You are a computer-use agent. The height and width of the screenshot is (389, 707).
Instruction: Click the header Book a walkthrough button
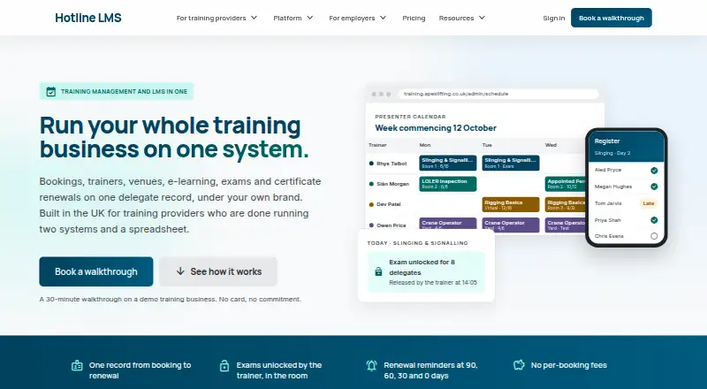tap(611, 18)
